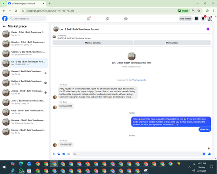Open the Godson conversation
This screenshot has height=174, width=217.
click(24, 53)
